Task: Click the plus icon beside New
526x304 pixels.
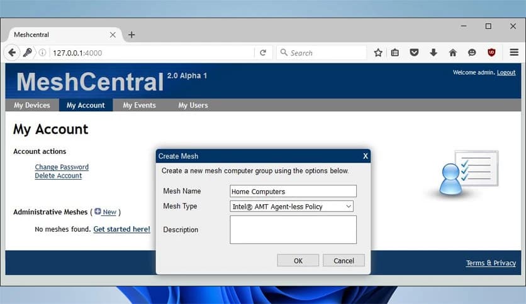Action: tap(98, 211)
